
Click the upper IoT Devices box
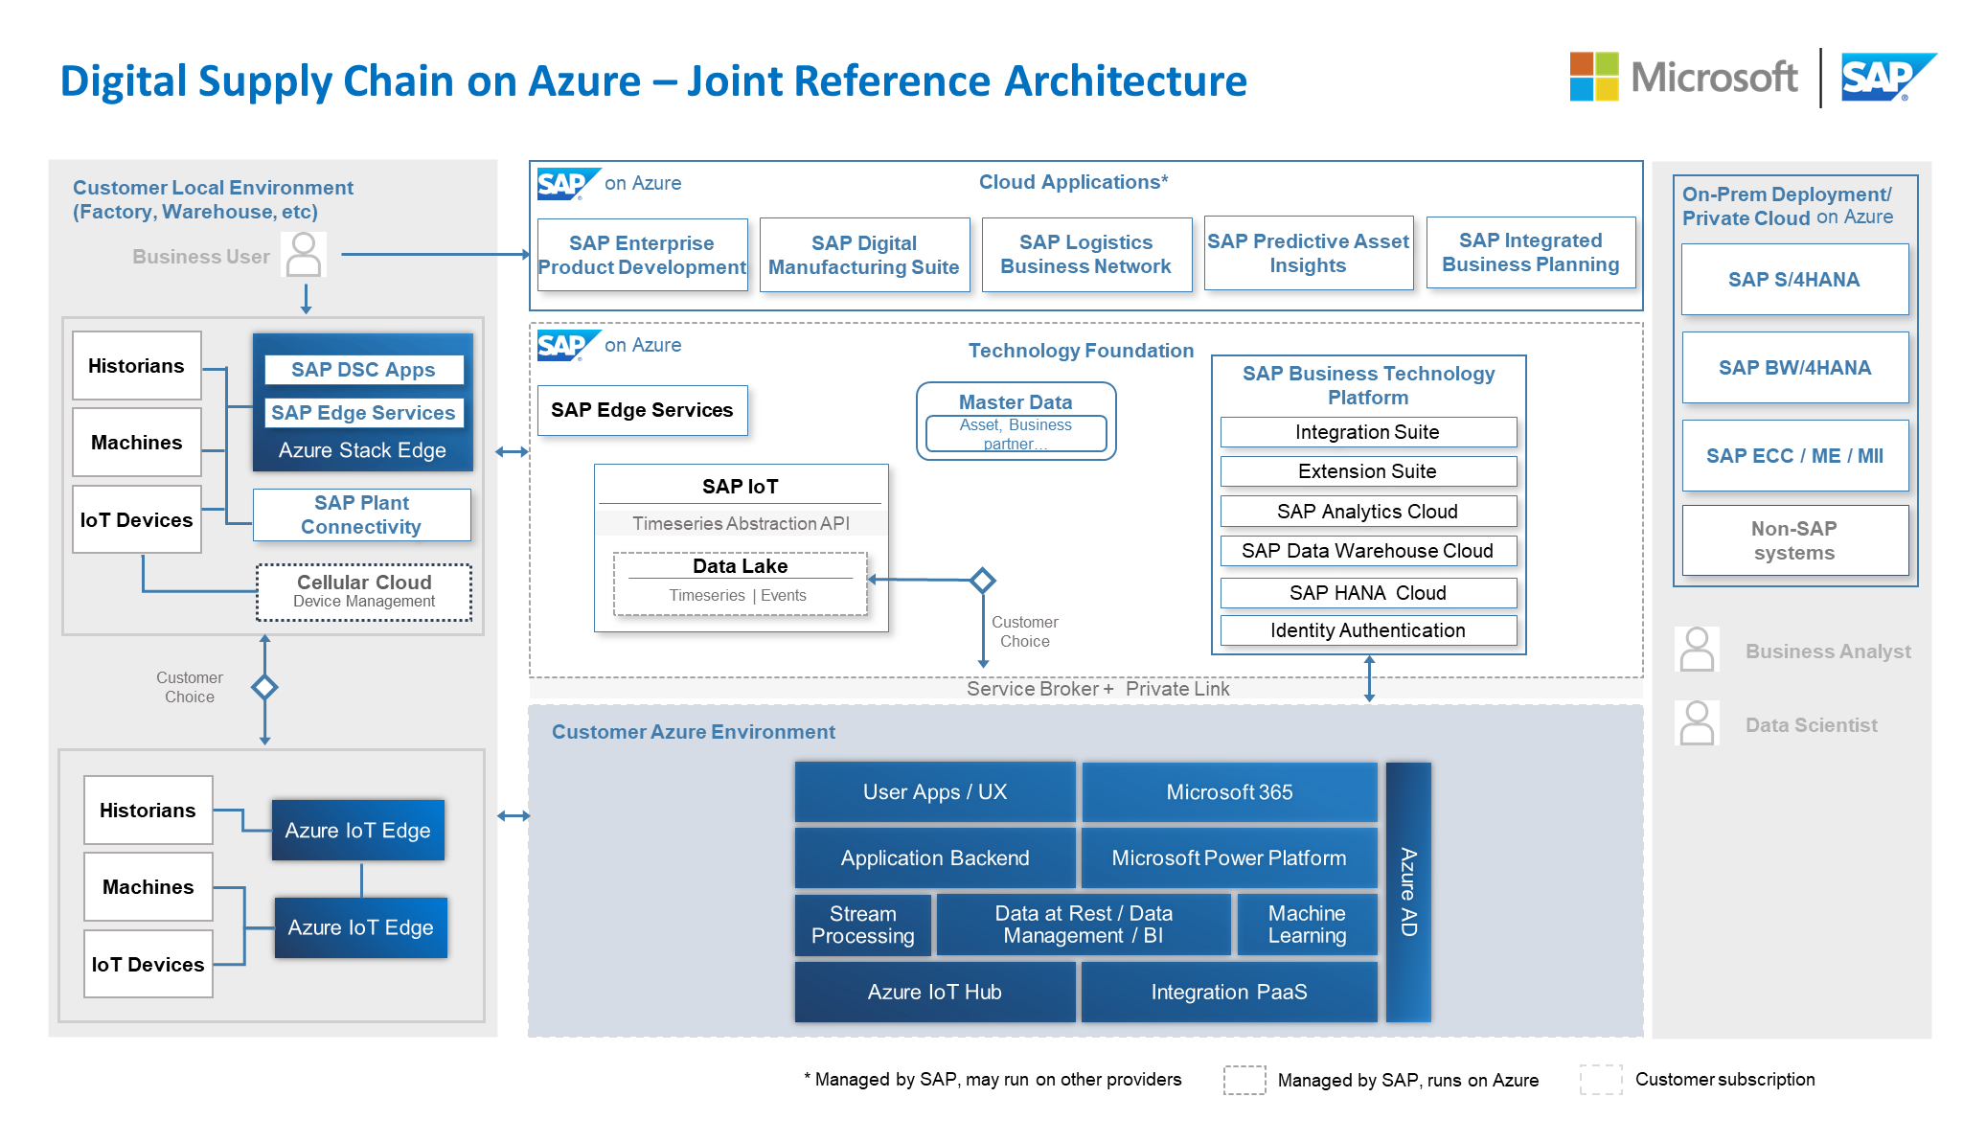(136, 520)
